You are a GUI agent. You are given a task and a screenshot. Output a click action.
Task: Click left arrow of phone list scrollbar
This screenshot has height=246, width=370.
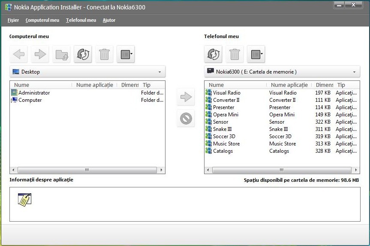pos(208,170)
